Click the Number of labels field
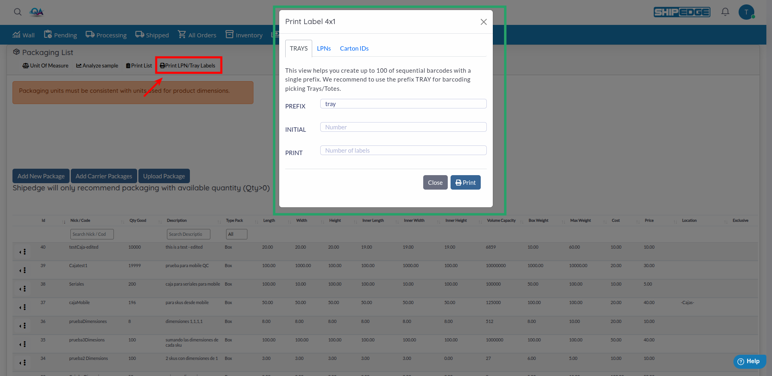Image resolution: width=772 pixels, height=376 pixels. coord(403,151)
